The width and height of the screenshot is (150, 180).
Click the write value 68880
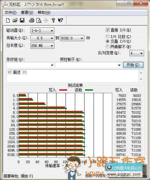pos(121,129)
